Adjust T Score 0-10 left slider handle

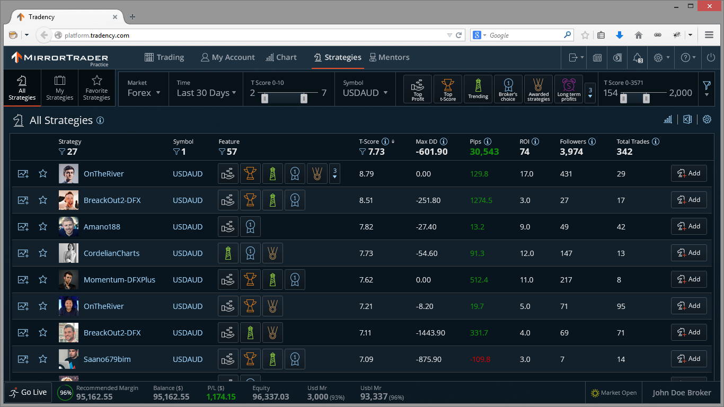click(265, 98)
